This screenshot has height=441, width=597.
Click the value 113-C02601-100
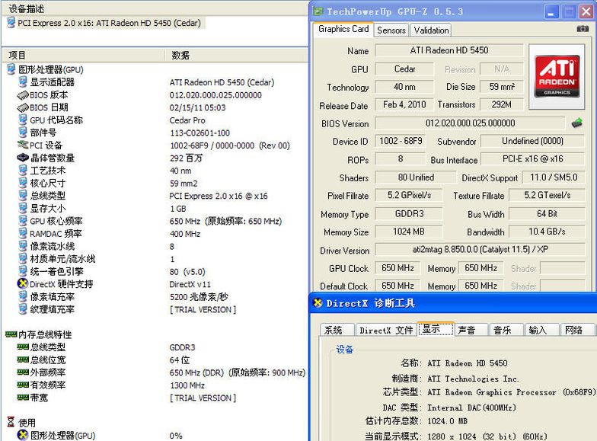(200, 133)
